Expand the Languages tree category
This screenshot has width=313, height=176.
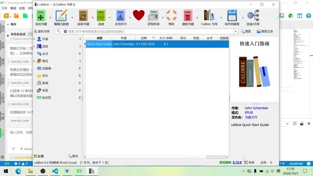pos(34,46)
